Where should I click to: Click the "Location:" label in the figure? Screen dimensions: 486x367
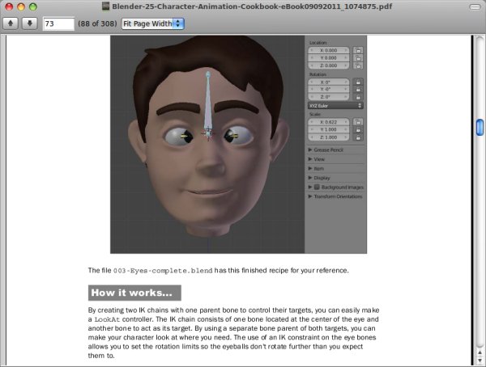click(x=318, y=43)
